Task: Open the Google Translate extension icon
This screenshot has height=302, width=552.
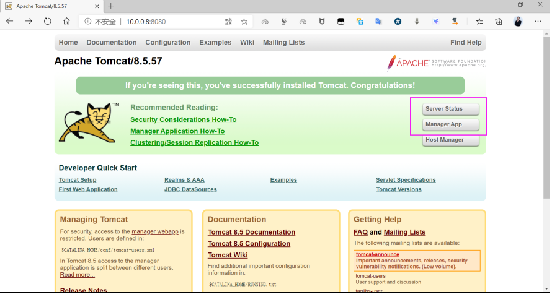Action: click(379, 22)
